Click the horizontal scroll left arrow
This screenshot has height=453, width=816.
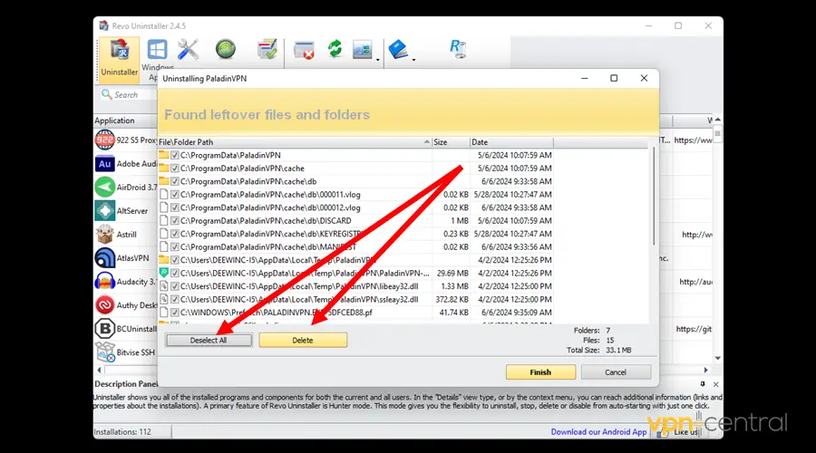[100, 370]
